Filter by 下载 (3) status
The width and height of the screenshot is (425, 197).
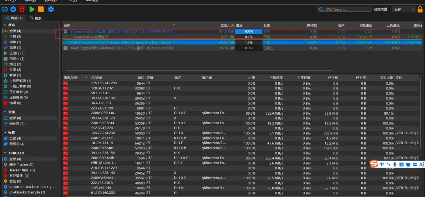tap(30, 36)
